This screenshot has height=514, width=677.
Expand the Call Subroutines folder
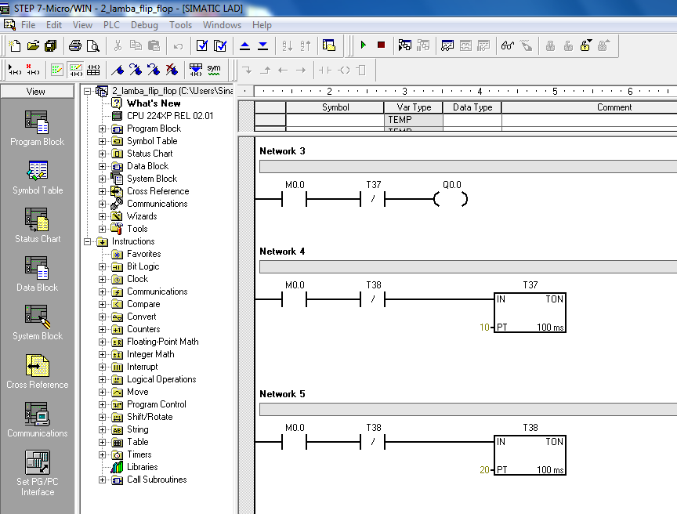pyautogui.click(x=103, y=480)
